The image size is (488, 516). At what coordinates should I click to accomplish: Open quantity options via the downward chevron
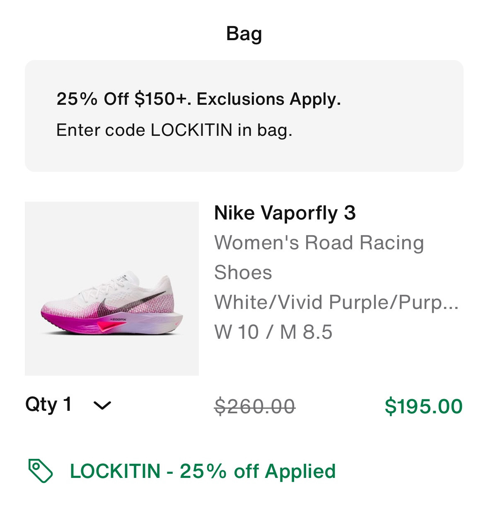tap(102, 405)
